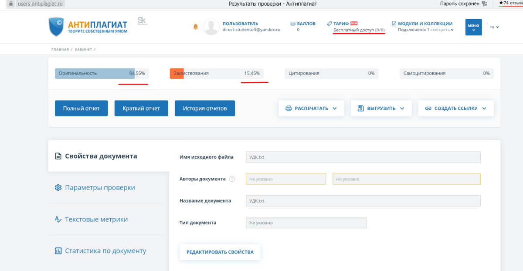This screenshot has height=271, width=523.
Task: Select the Свойства документа document icon
Action: (58, 156)
